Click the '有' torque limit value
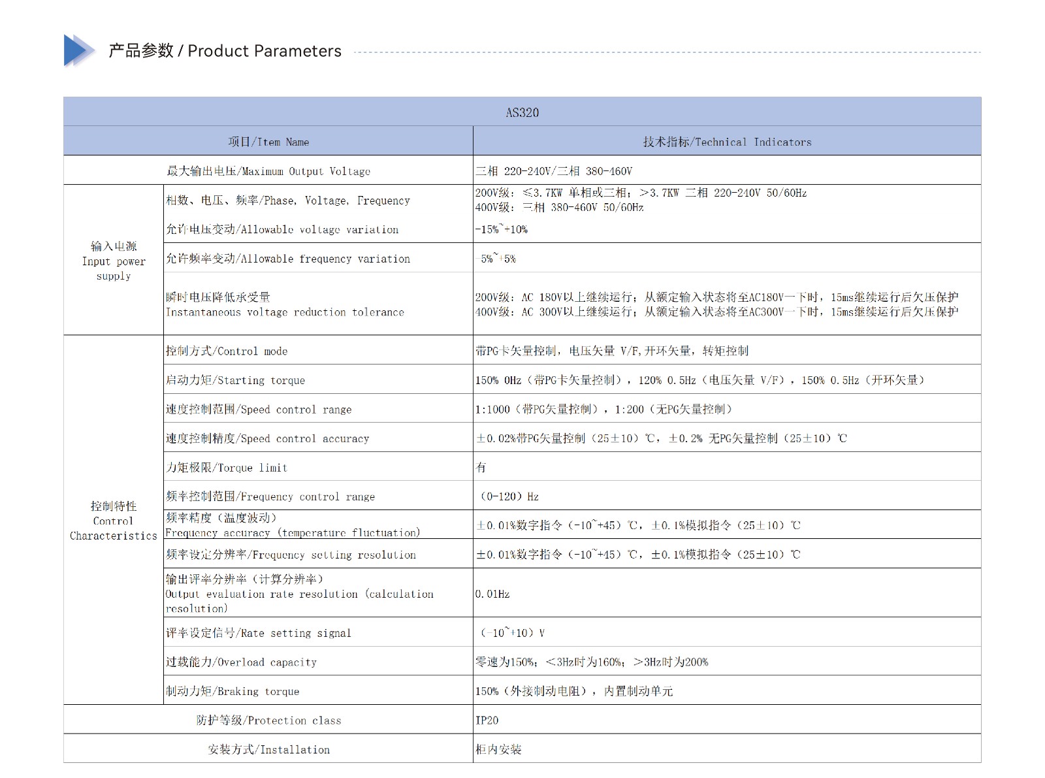1045x778 pixels. [x=481, y=467]
